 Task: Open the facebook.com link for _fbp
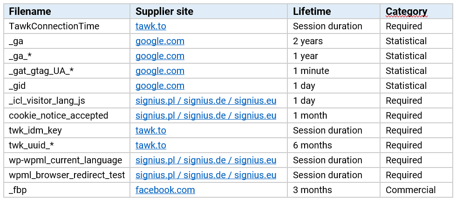click(165, 190)
